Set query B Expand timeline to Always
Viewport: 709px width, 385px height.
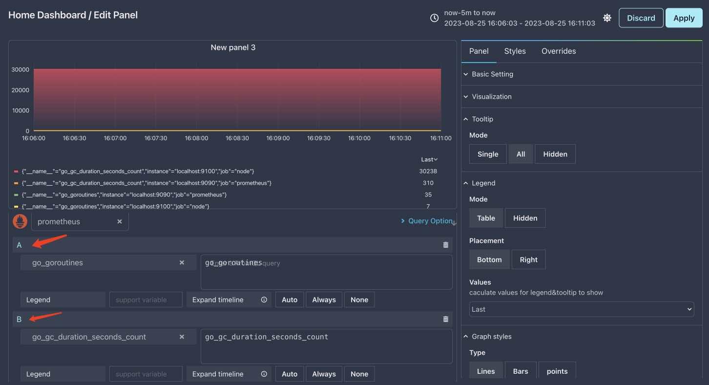[x=324, y=374]
